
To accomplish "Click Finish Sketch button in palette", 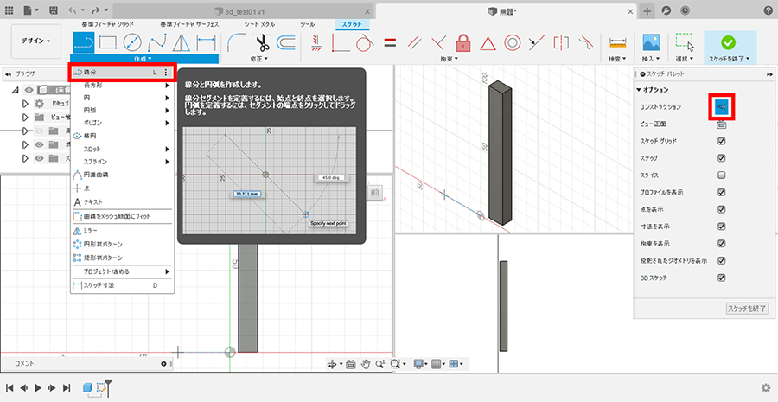I will [747, 308].
